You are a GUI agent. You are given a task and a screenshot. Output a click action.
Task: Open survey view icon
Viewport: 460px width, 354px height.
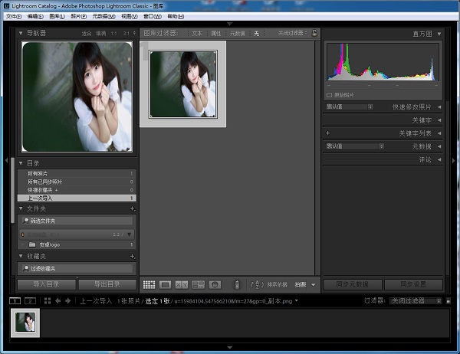pos(199,285)
